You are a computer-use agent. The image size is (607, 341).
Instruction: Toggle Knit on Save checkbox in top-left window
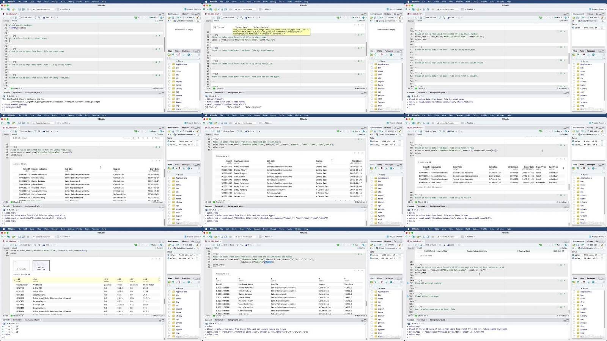(20, 17)
